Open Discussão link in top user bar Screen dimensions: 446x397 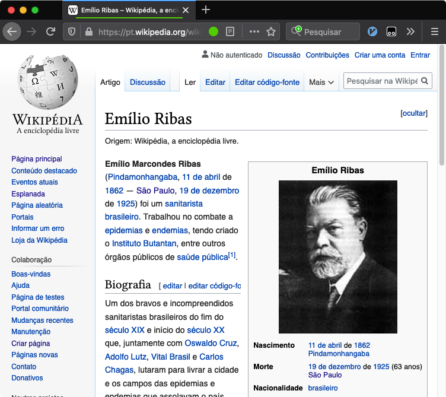pyautogui.click(x=284, y=55)
